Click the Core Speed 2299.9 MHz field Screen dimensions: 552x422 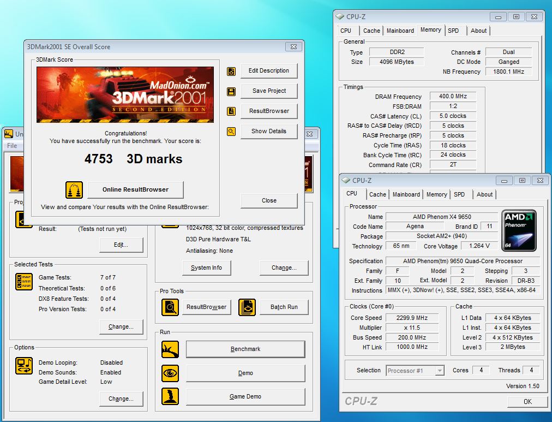click(412, 318)
